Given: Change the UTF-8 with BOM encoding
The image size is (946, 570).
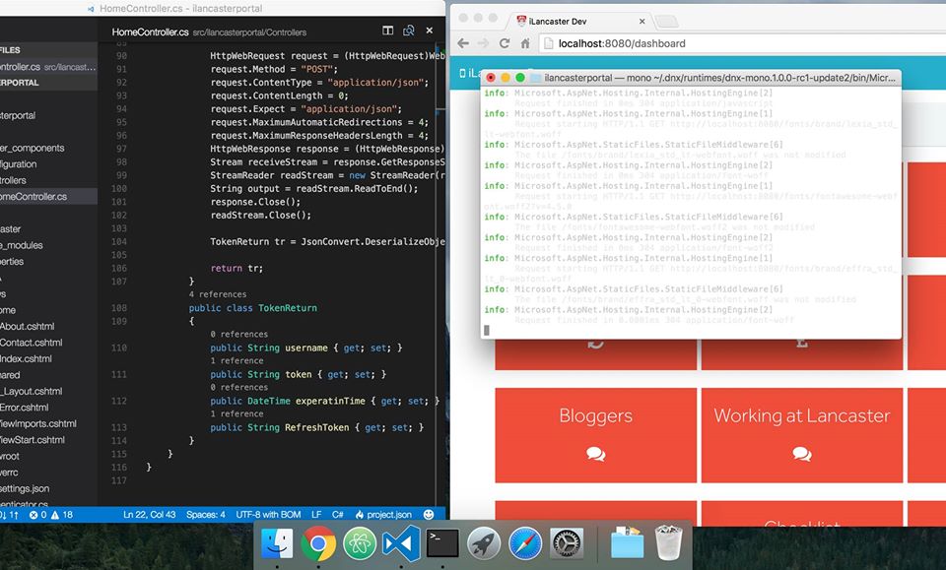Looking at the screenshot, I should point(268,514).
